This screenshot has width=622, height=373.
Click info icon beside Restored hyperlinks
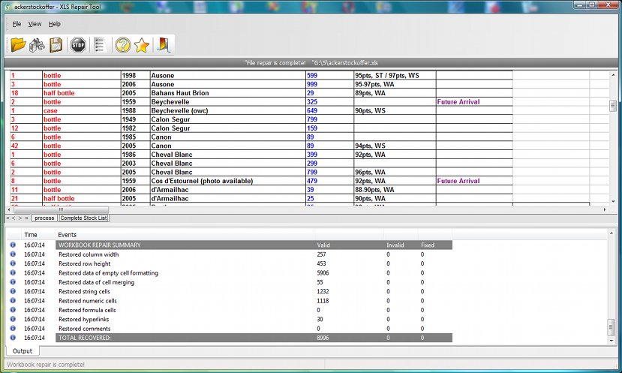pos(13,319)
